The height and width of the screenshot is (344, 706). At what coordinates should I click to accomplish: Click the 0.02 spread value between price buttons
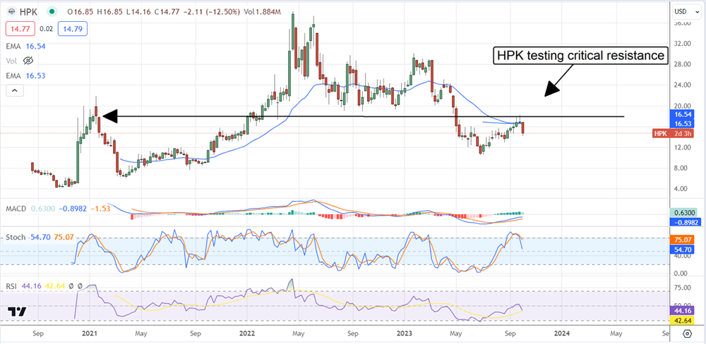pyautogui.click(x=45, y=30)
